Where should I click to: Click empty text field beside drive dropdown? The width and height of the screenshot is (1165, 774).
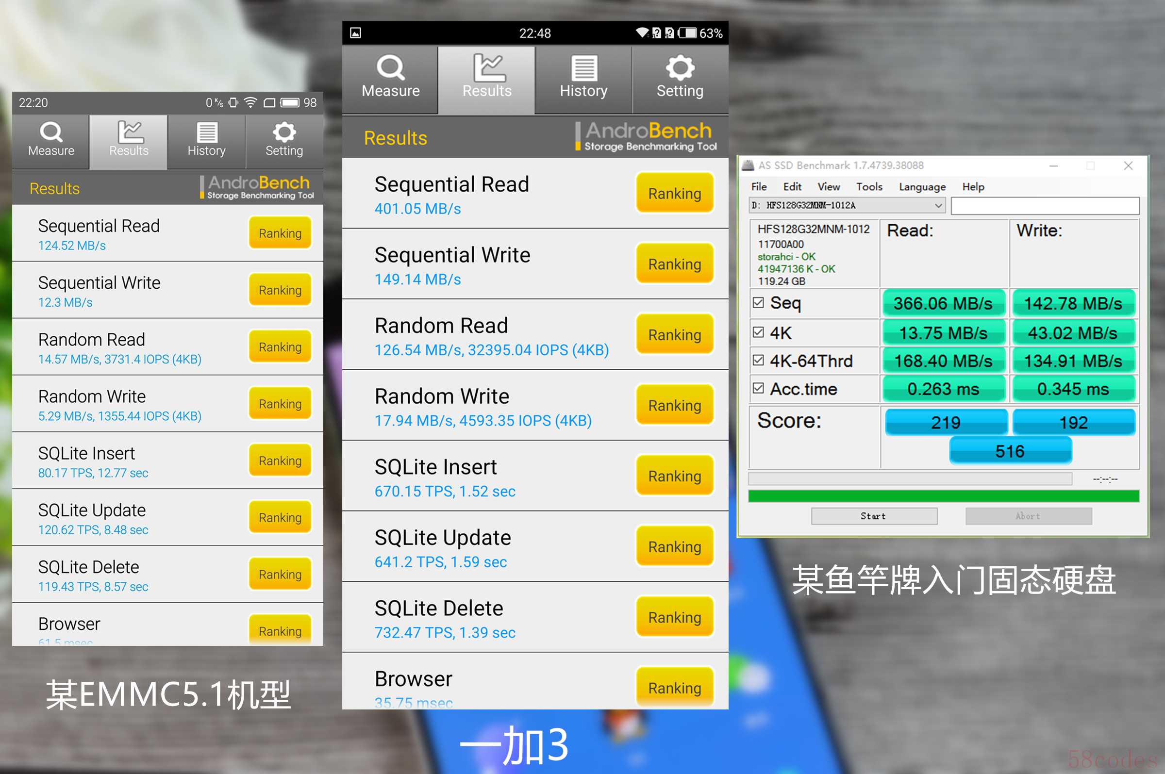click(1045, 205)
